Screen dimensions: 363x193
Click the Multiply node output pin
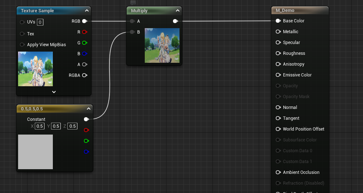(175, 21)
